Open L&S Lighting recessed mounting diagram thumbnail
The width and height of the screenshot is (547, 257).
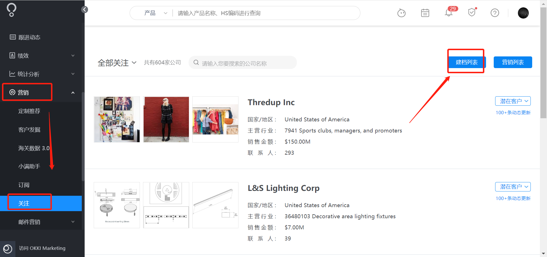pyautogui.click(x=117, y=205)
